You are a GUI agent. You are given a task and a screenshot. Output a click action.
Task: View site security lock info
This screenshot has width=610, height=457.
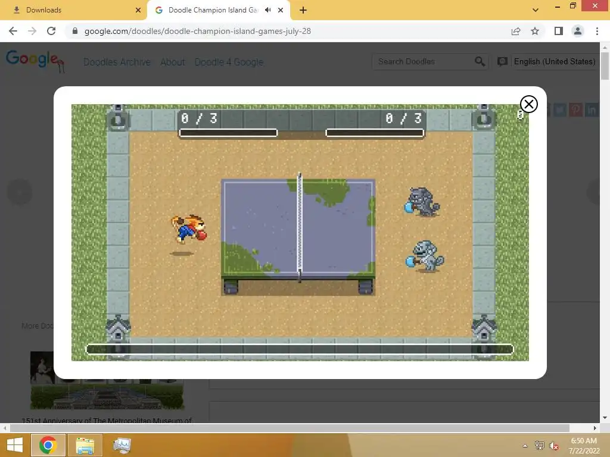pos(75,31)
